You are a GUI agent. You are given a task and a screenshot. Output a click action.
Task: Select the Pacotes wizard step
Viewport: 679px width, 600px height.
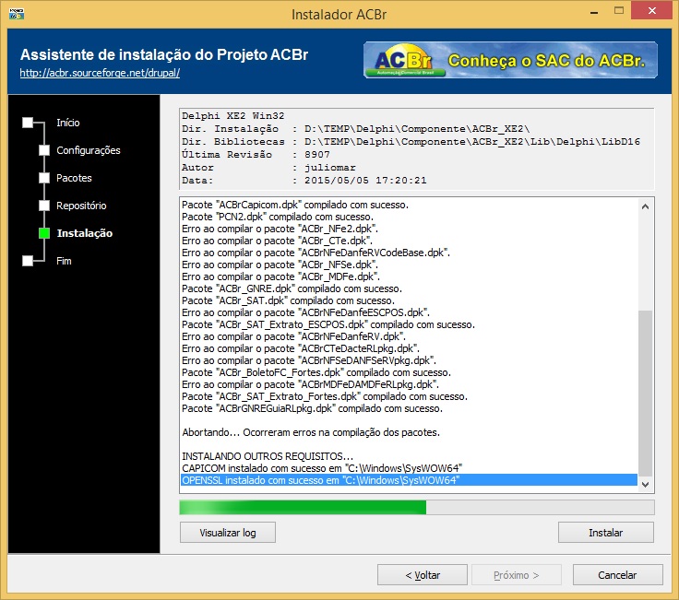coord(74,178)
